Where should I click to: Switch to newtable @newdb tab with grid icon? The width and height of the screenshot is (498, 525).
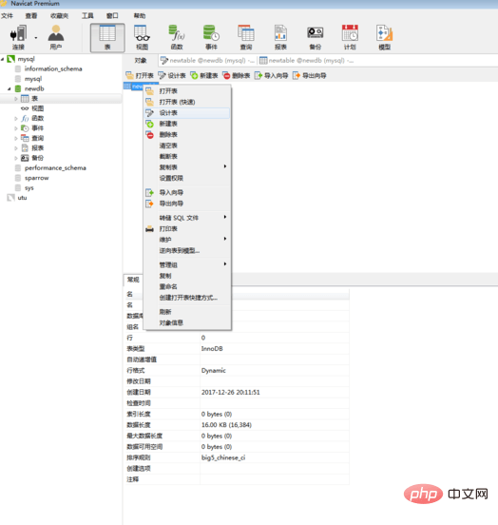tap(307, 61)
